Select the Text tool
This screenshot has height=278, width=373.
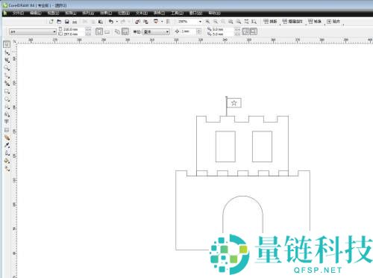tap(7, 122)
